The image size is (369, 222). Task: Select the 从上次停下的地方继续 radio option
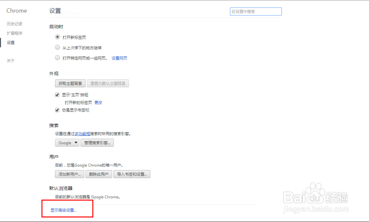coord(58,47)
